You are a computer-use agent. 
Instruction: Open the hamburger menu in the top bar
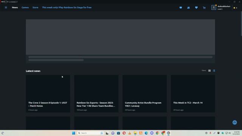point(6,8)
